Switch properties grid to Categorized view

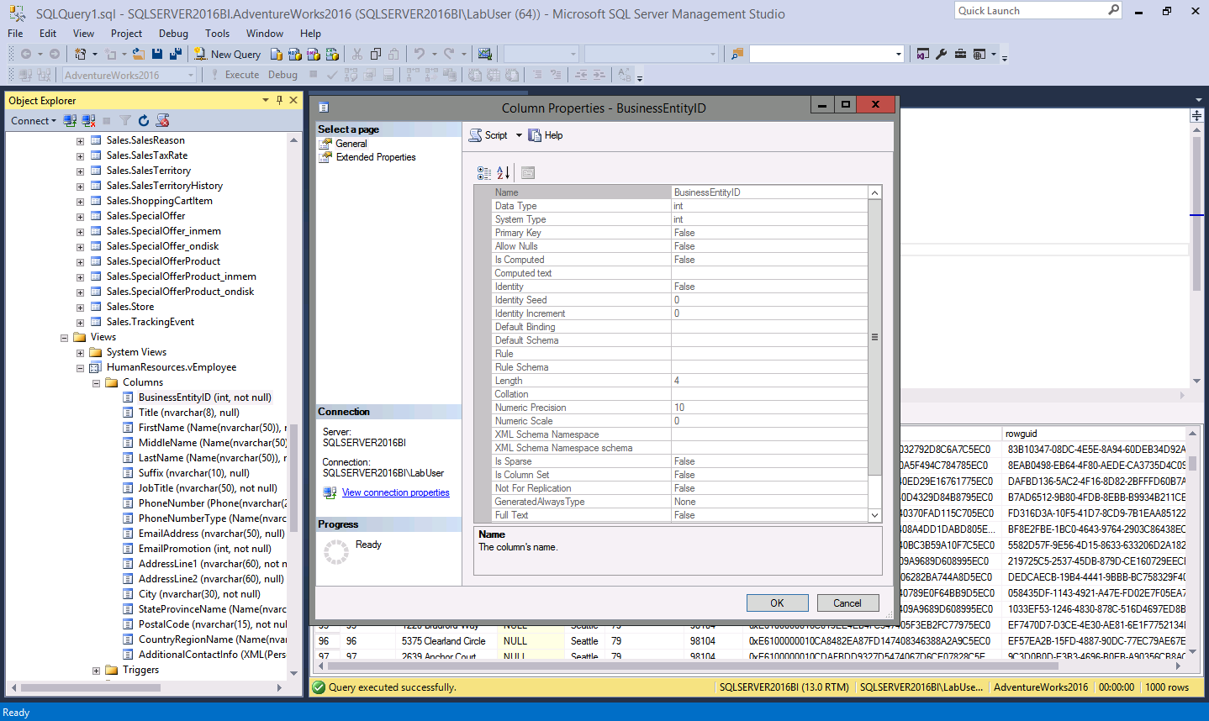tap(484, 173)
